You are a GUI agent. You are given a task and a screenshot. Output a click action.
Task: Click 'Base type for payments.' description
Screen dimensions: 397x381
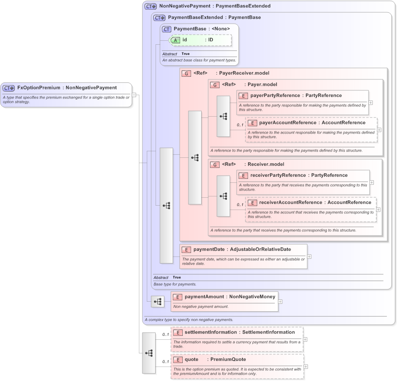[x=175, y=284]
